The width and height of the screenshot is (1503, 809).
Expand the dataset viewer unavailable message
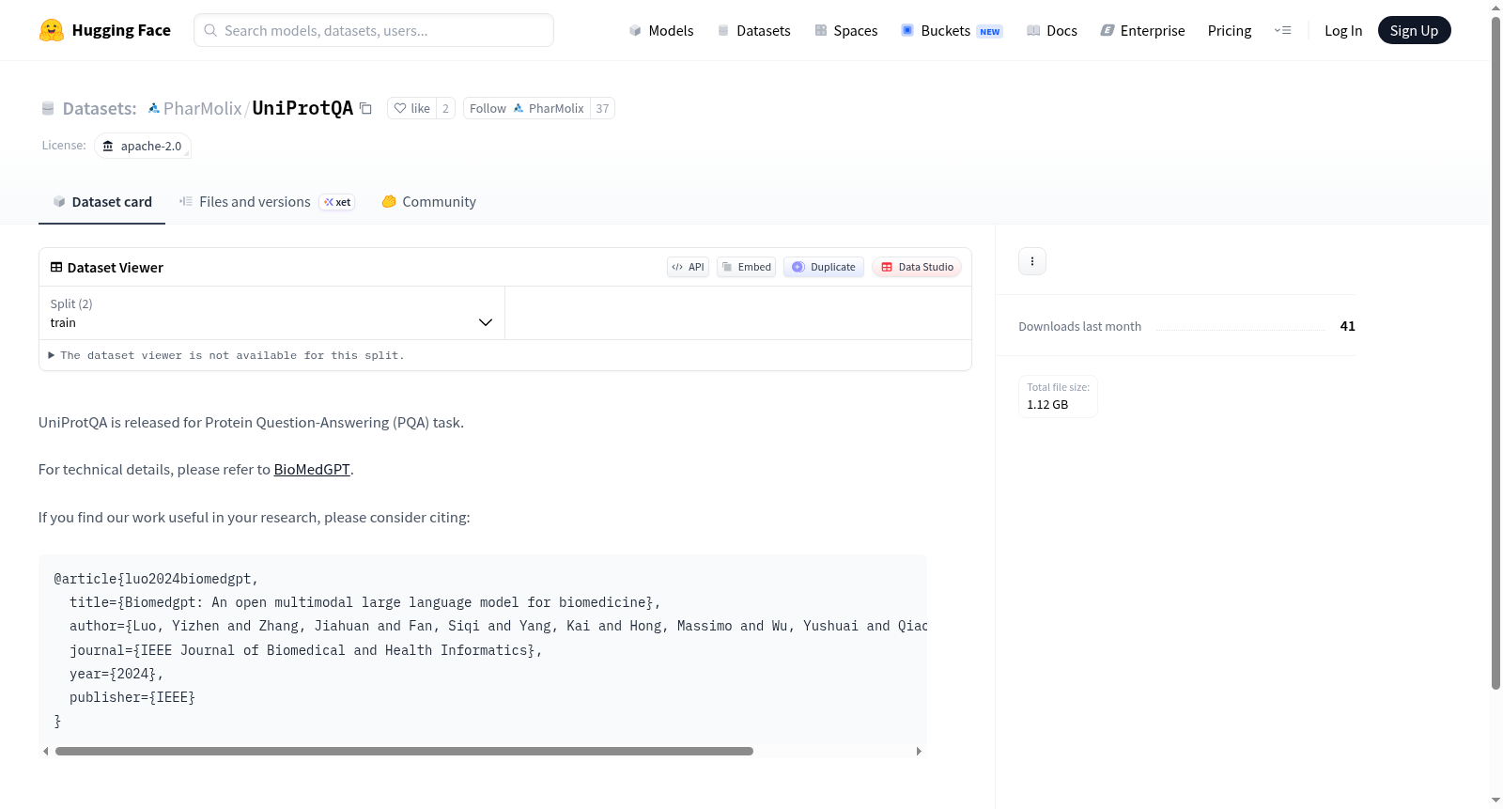(x=226, y=355)
